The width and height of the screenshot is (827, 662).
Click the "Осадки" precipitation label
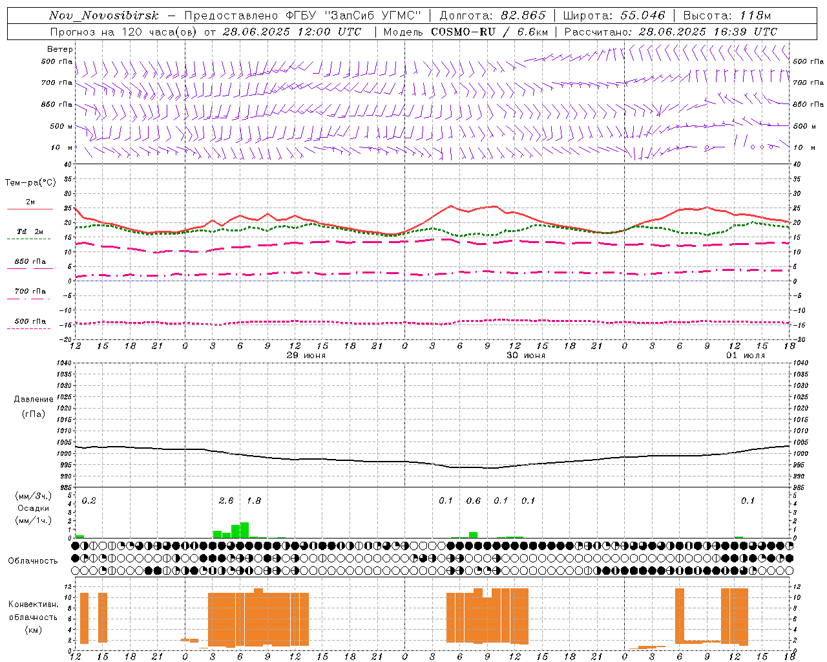[x=33, y=508]
